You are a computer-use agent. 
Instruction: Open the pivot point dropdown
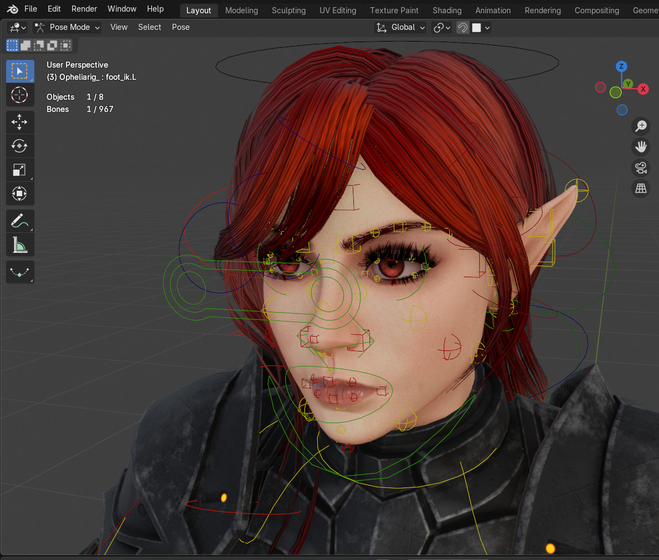click(x=442, y=28)
